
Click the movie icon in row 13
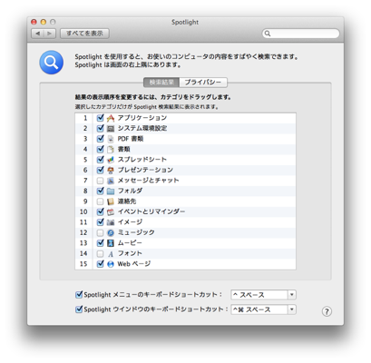pos(111,243)
